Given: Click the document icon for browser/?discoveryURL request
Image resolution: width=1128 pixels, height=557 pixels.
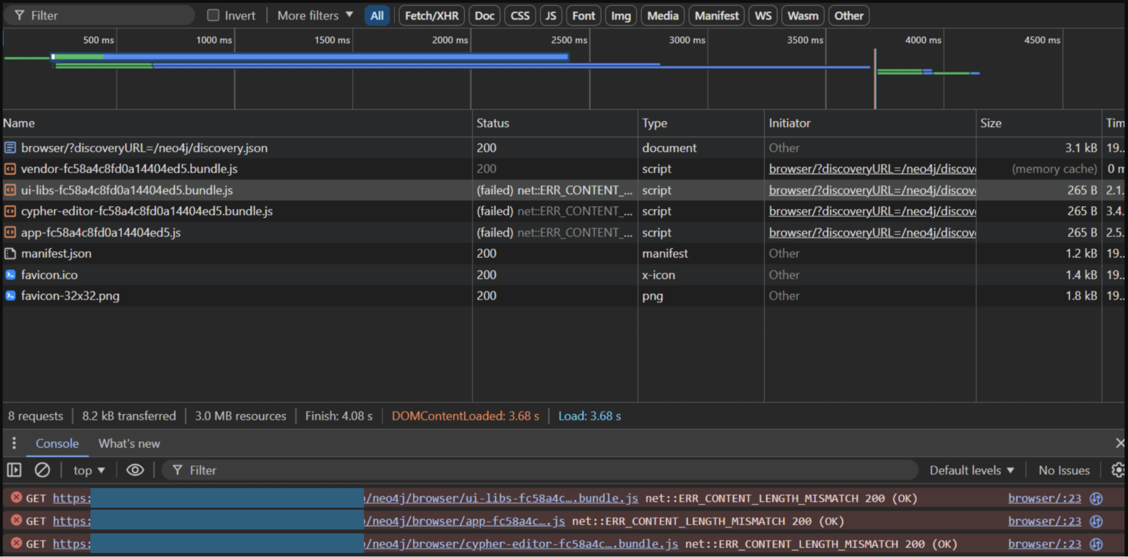Looking at the screenshot, I should [10, 148].
